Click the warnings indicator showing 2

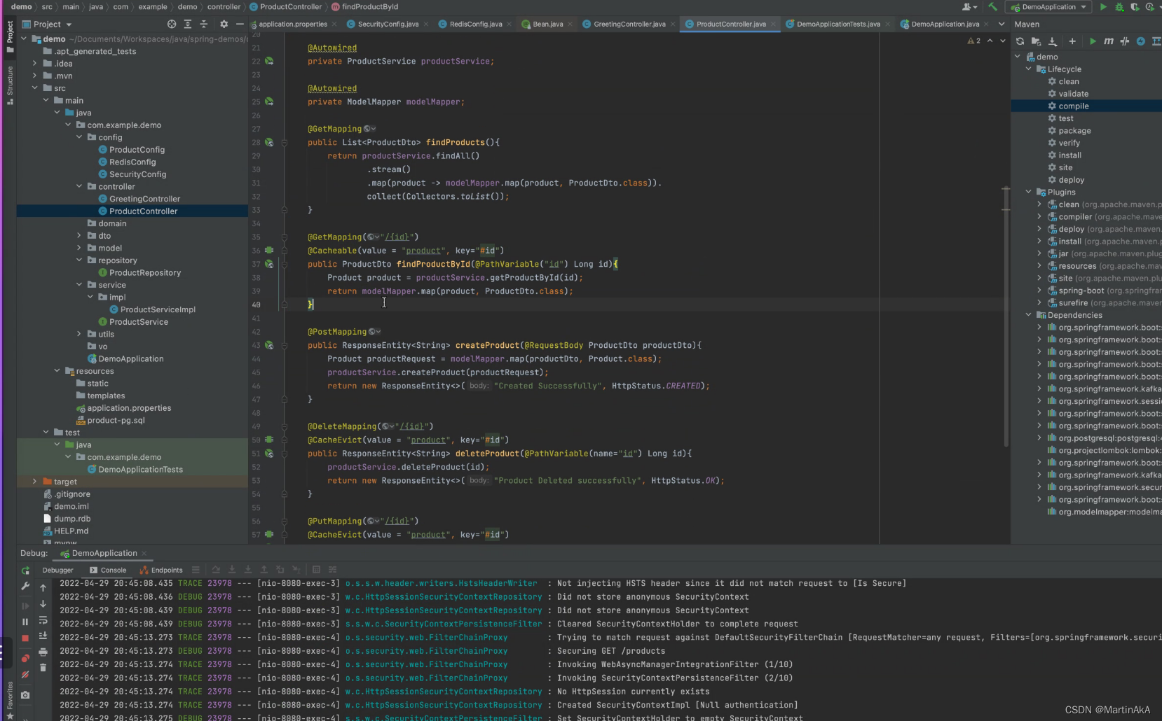(973, 41)
